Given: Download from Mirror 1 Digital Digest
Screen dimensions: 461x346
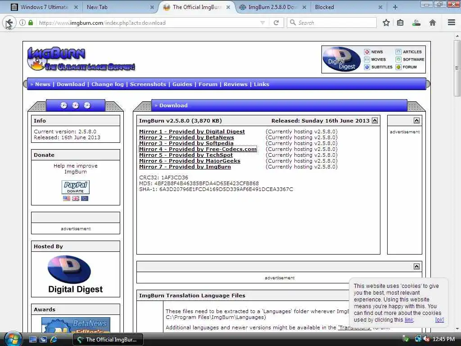Looking at the screenshot, I should (192, 132).
